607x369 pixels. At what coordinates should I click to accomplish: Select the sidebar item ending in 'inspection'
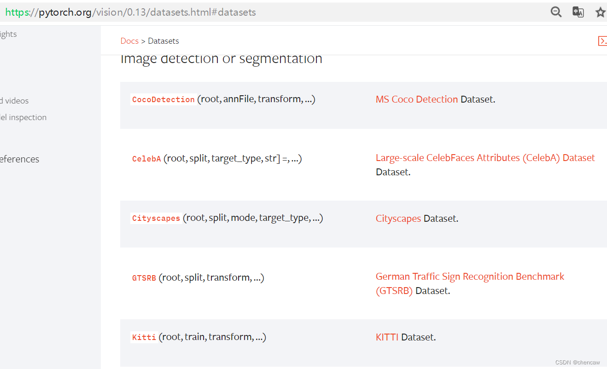tap(23, 117)
